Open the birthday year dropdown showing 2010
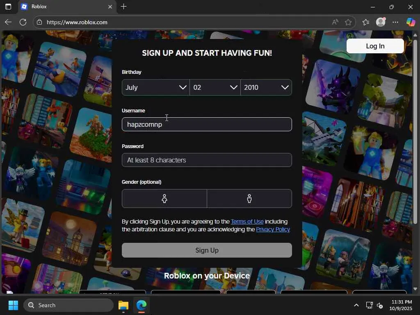The height and width of the screenshot is (315, 420). [x=266, y=87]
